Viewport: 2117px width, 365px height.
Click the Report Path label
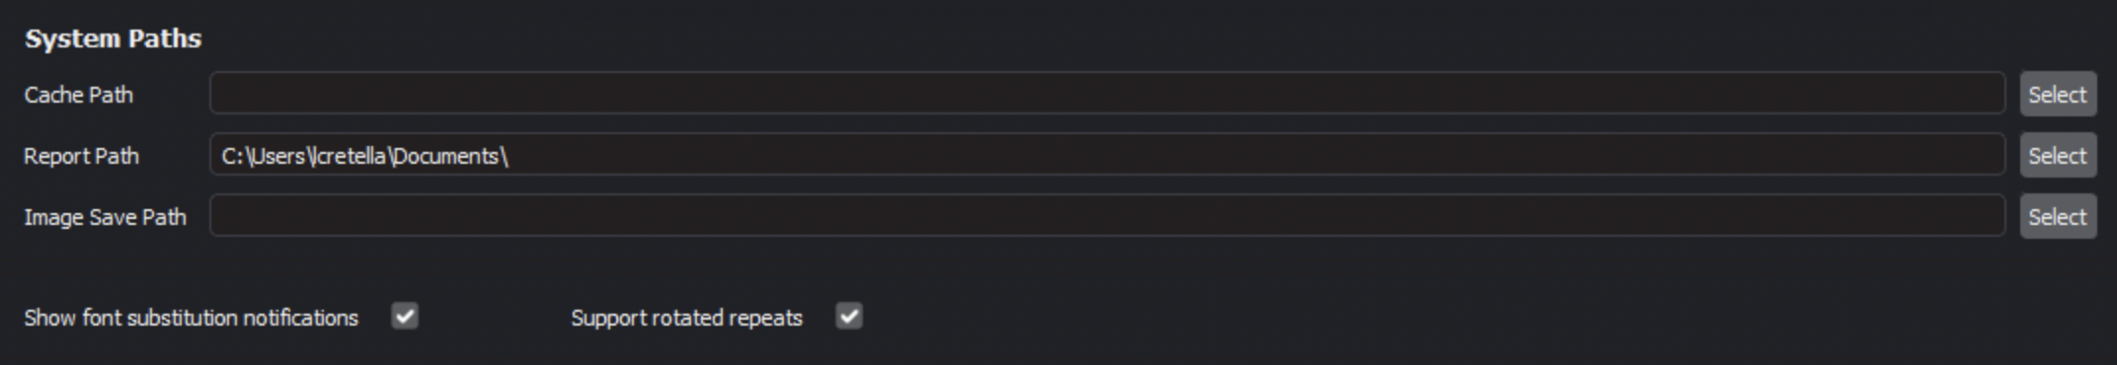[82, 156]
